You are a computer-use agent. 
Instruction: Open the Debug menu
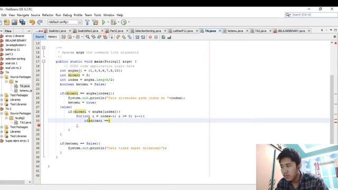coord(67,15)
